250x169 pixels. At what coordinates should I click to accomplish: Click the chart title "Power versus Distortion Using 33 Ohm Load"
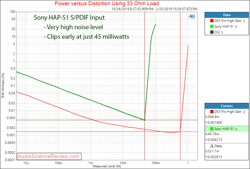click(x=107, y=3)
